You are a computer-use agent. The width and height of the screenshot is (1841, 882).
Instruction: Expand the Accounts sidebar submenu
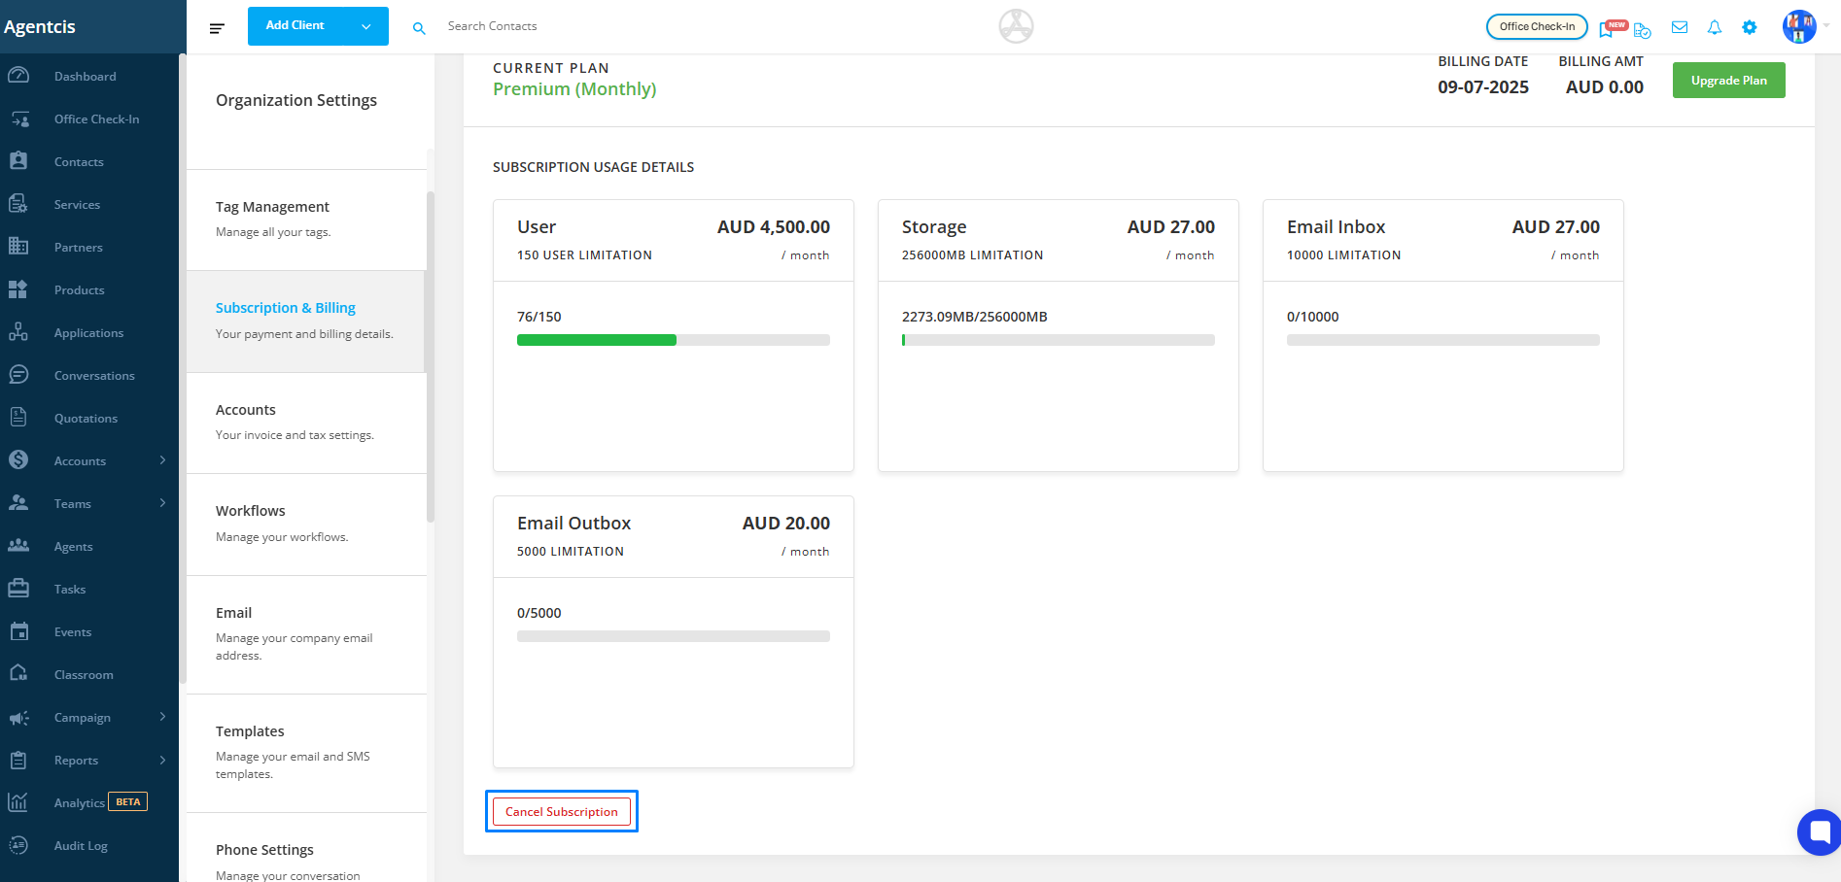pos(162,460)
